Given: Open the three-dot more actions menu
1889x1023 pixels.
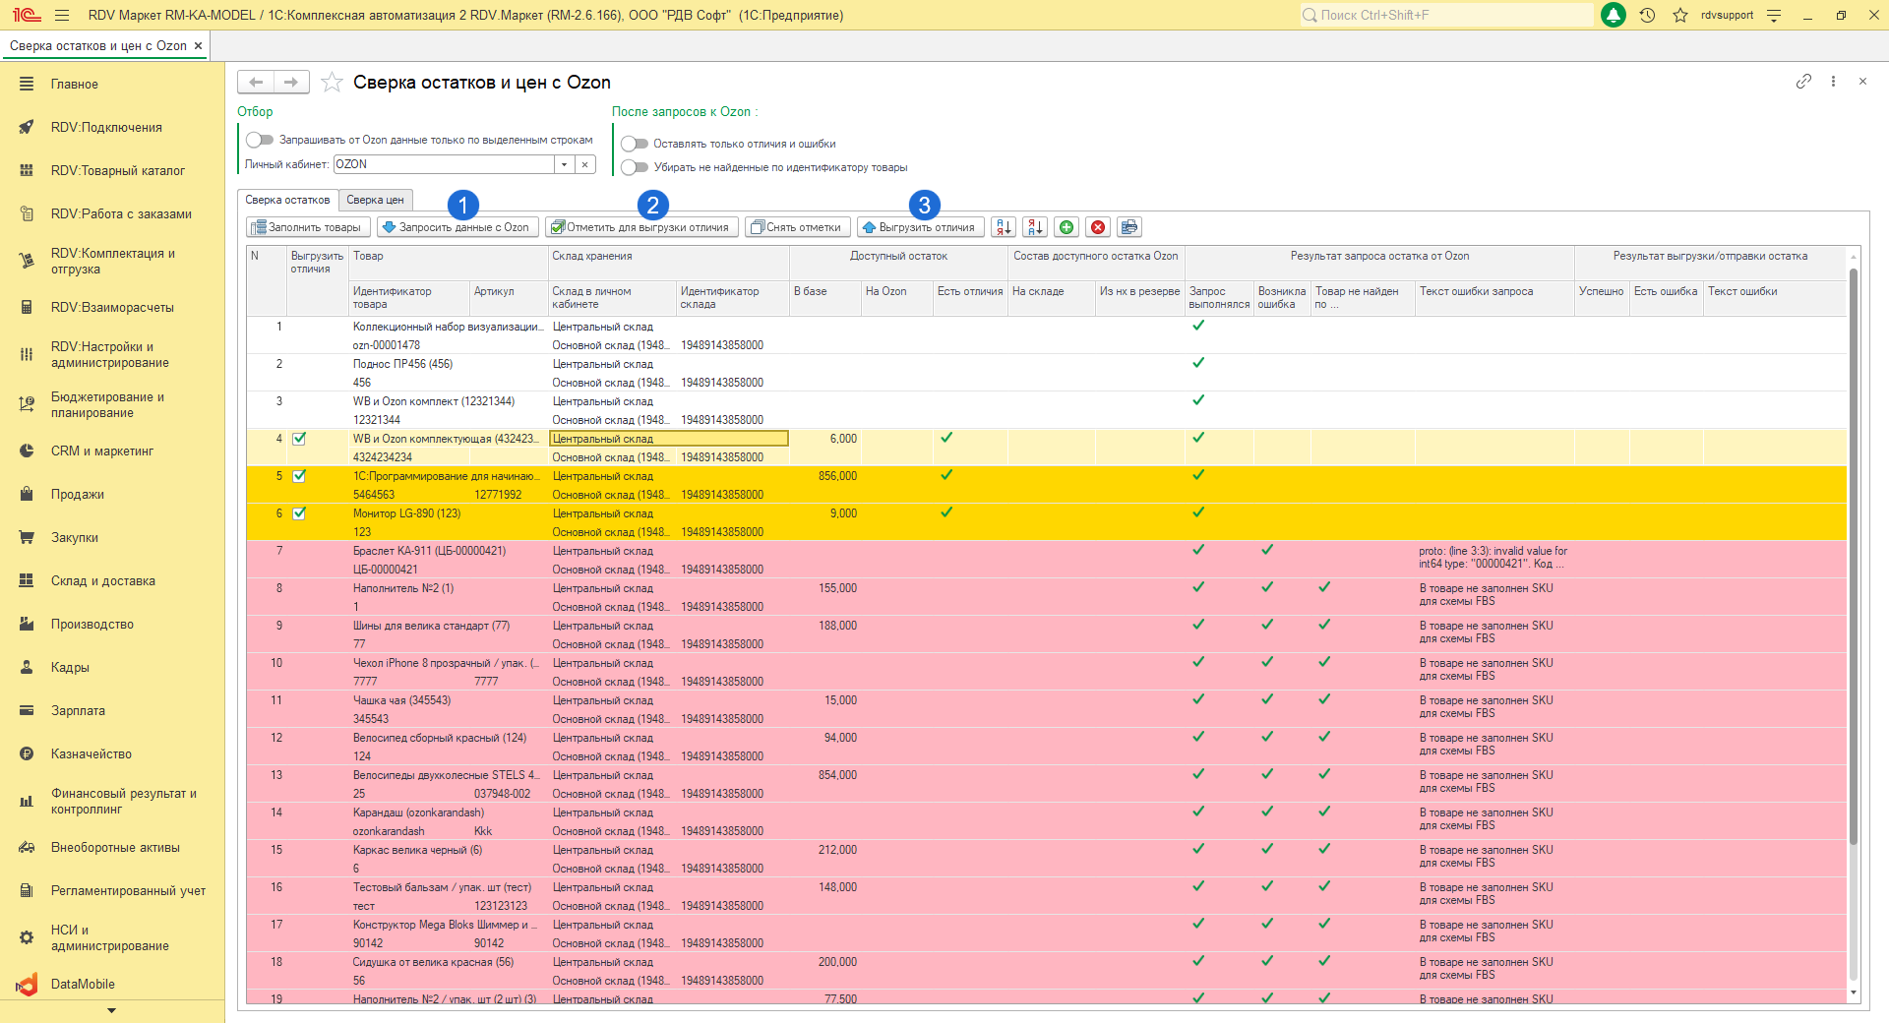Looking at the screenshot, I should [1833, 82].
